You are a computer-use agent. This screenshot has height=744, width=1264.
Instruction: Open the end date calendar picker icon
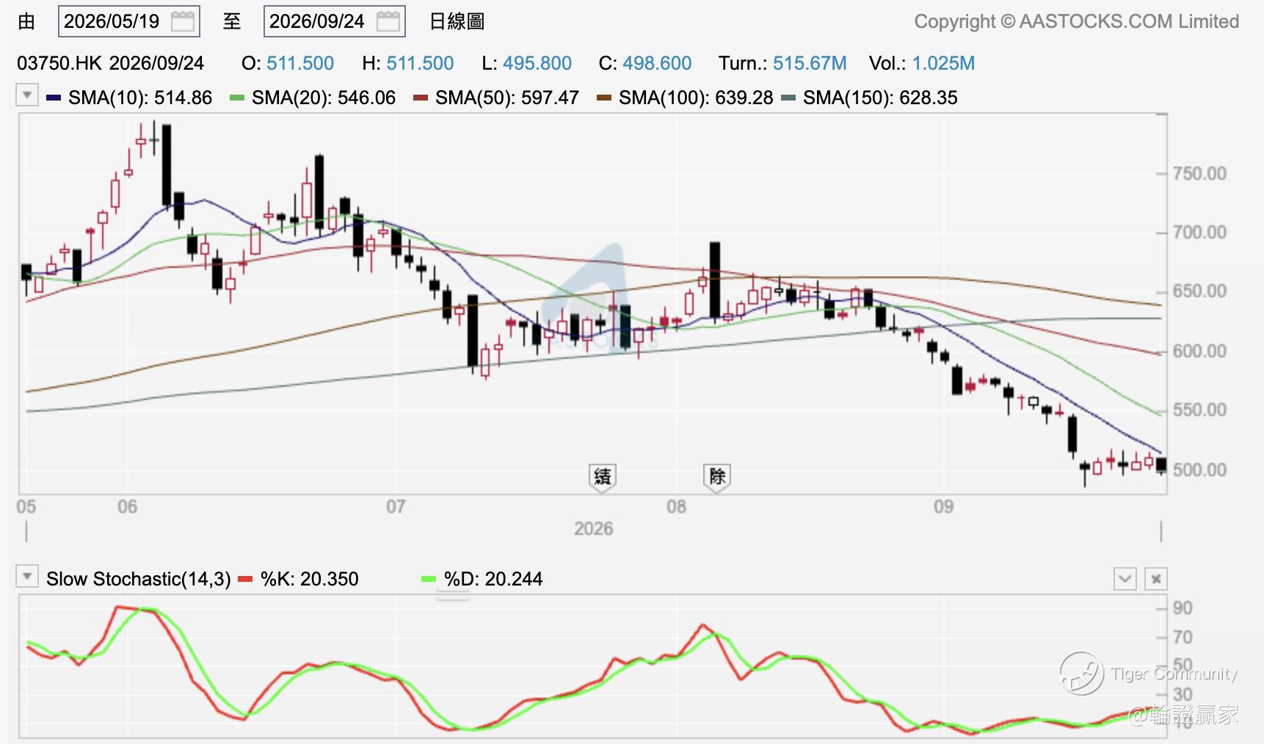[388, 21]
